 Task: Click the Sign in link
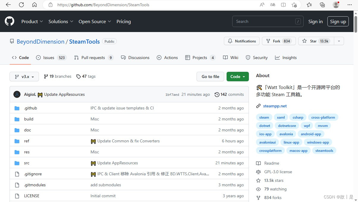coord(315,21)
